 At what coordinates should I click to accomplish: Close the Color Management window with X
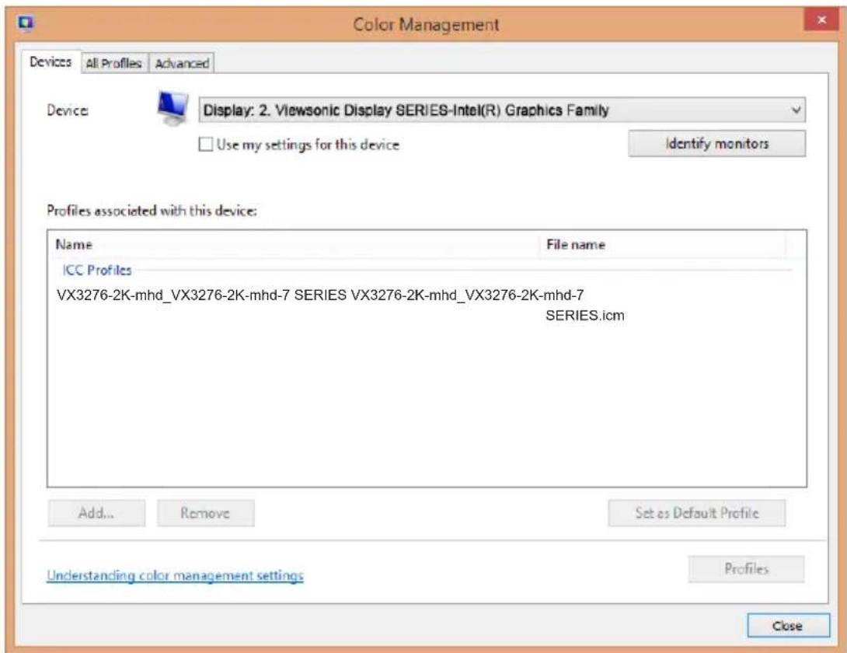coord(821,20)
